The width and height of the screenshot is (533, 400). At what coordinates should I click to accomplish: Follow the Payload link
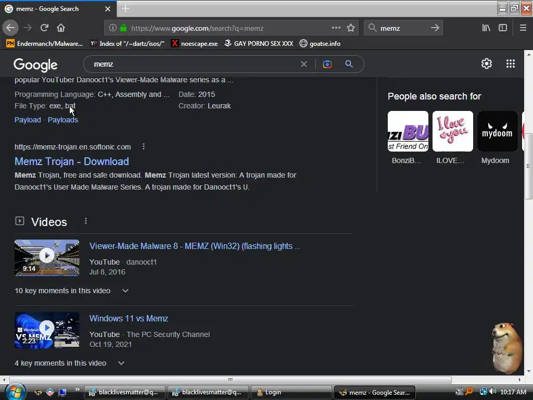(x=28, y=120)
